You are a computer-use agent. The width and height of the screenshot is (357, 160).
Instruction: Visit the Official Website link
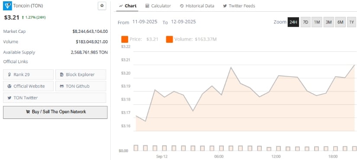click(29, 86)
